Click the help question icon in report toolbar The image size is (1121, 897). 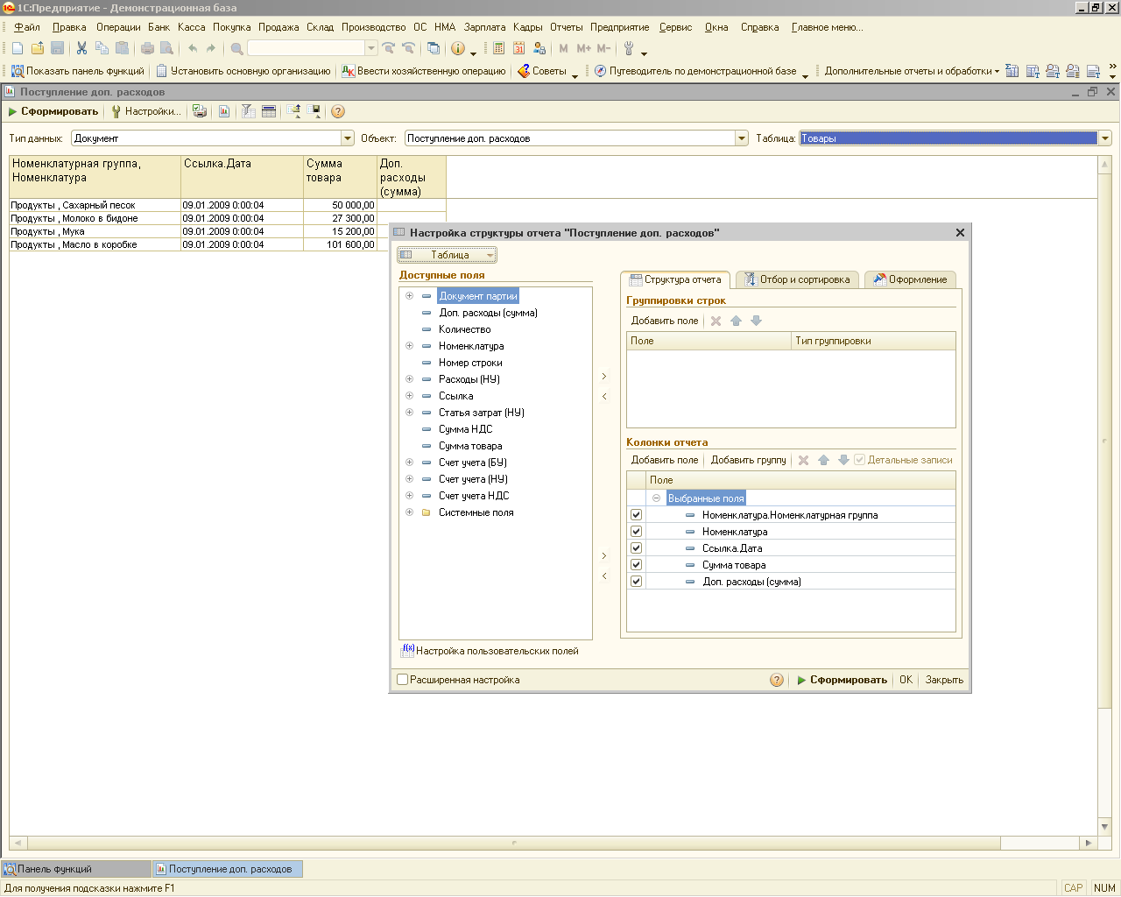(x=338, y=111)
